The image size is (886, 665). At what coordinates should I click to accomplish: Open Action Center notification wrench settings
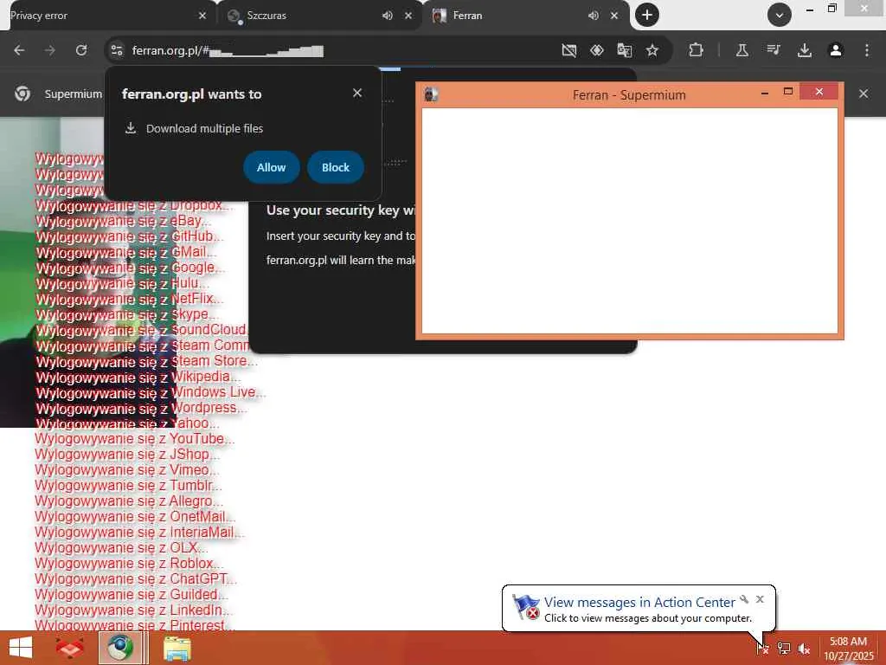pos(744,599)
